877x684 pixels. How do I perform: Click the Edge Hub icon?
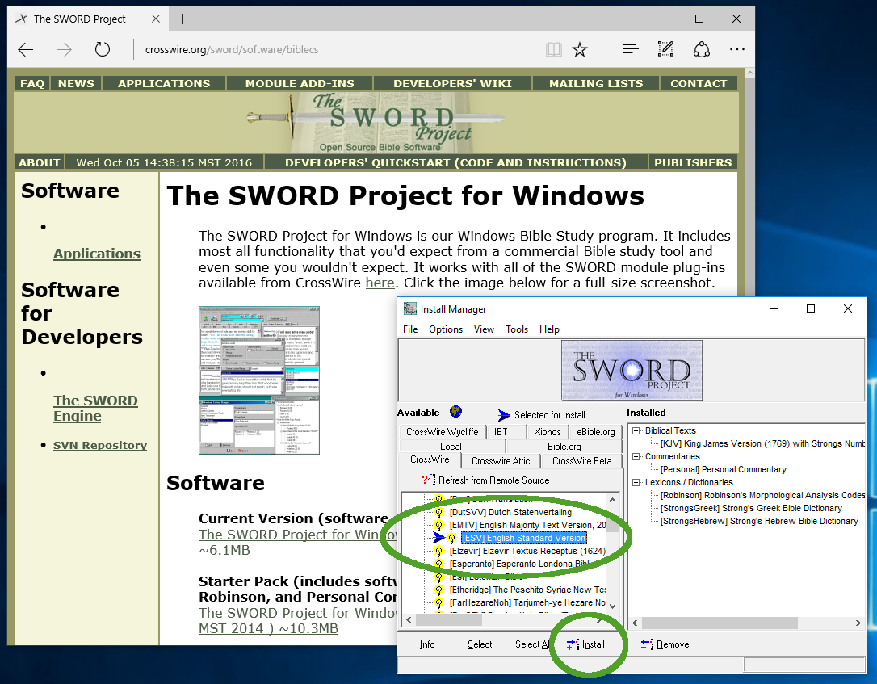(x=631, y=50)
